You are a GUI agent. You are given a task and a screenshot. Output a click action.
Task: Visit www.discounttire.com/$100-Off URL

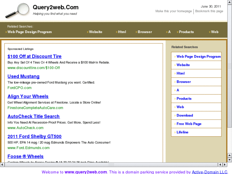(34, 68)
